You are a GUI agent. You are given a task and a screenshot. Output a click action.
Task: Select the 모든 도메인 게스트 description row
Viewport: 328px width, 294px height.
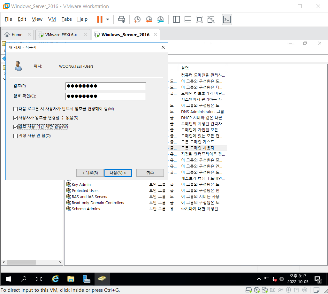click(197, 142)
